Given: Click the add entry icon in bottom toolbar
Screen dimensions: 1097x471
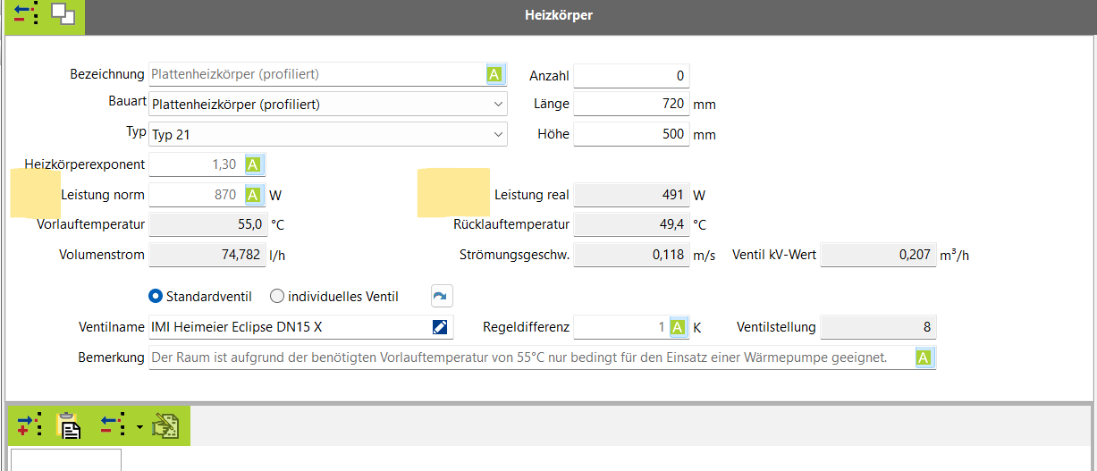Looking at the screenshot, I should (29, 425).
